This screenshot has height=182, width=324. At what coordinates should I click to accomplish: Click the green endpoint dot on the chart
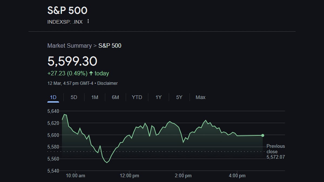pyautogui.click(x=263, y=135)
